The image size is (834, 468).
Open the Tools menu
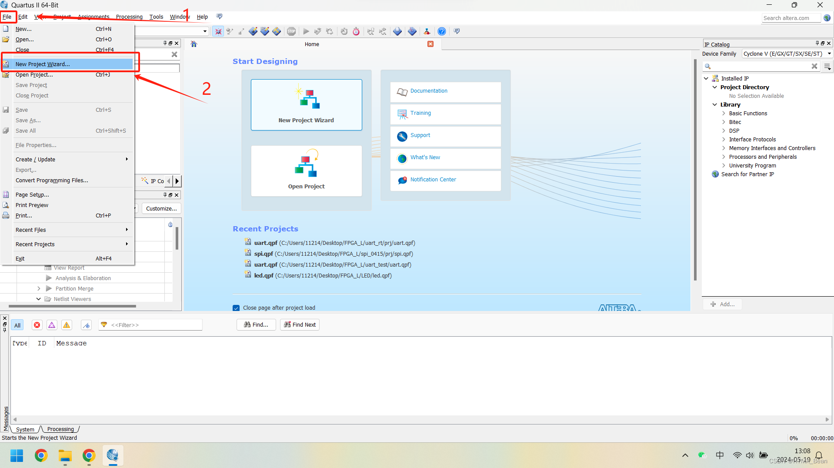pos(156,17)
